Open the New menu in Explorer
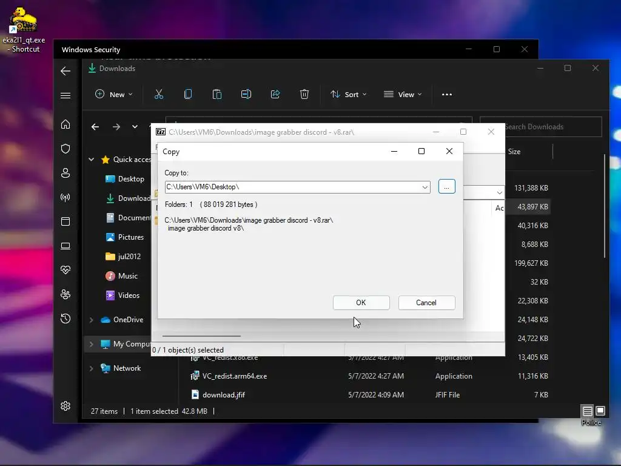 tap(114, 94)
